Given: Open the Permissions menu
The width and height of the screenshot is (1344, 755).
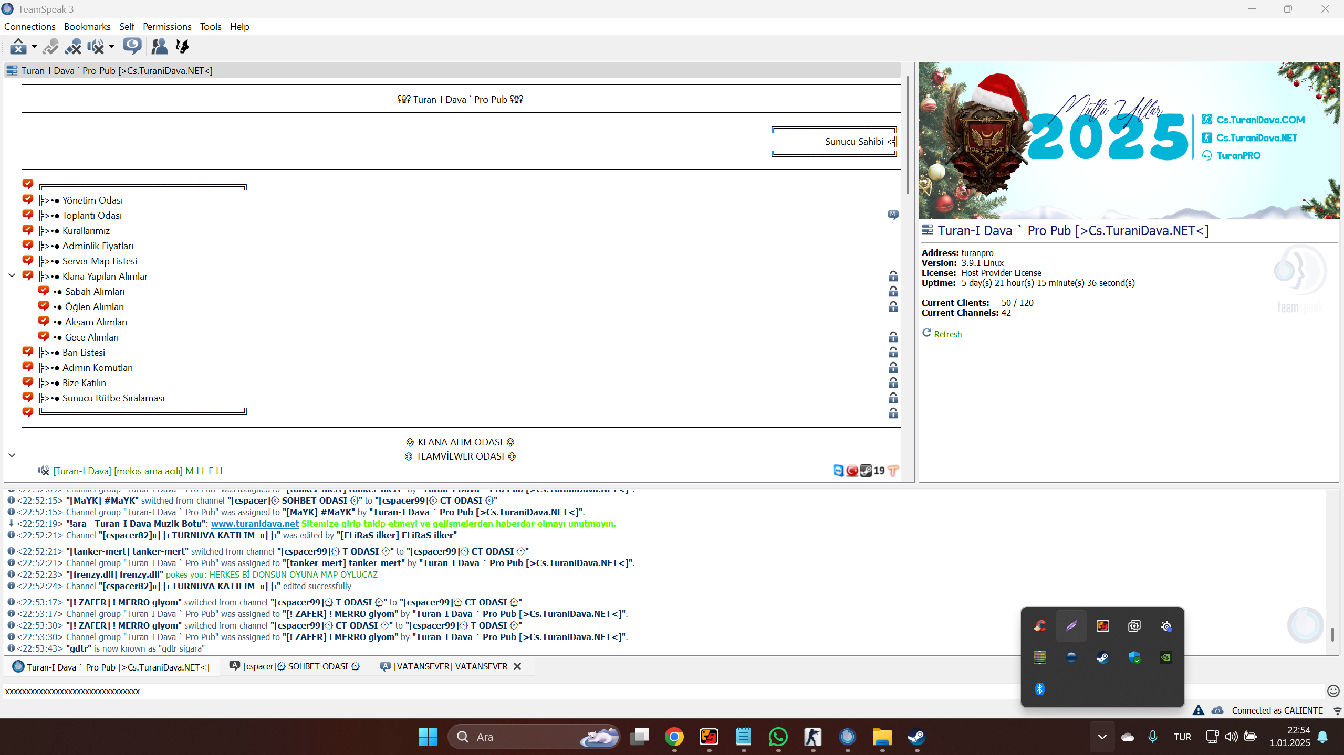Looking at the screenshot, I should (167, 26).
